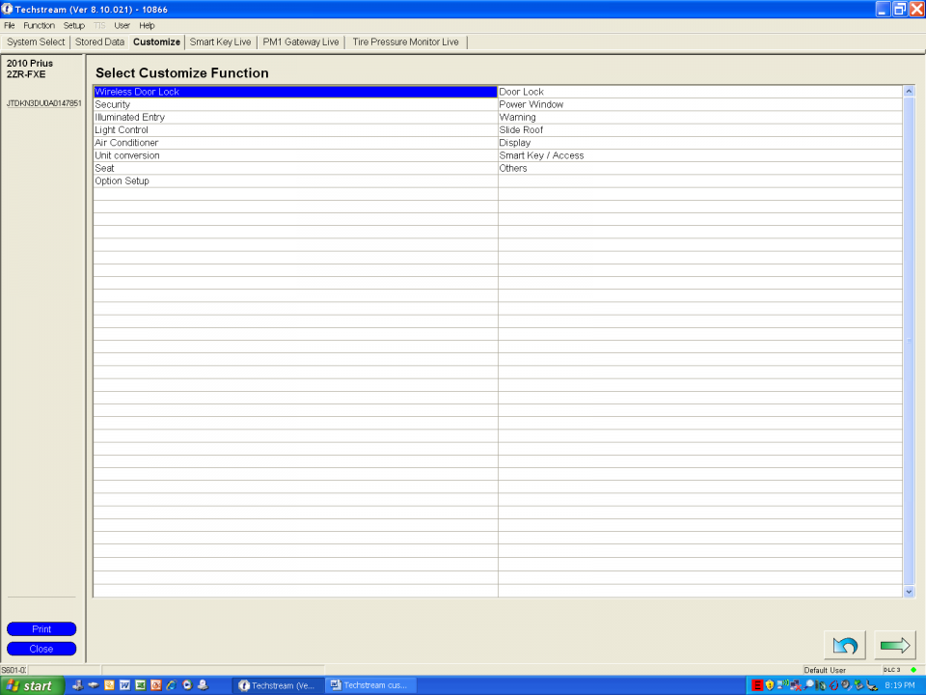Viewport: 926px width, 695px height.
Task: Click the blue back arrow button
Action: (844, 645)
